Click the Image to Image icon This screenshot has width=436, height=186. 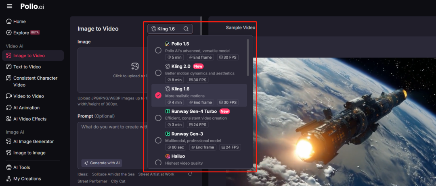coord(9,153)
